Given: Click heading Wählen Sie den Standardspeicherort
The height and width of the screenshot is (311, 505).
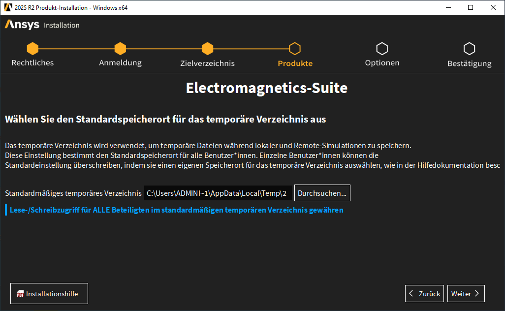Looking at the screenshot, I should click(165, 120).
